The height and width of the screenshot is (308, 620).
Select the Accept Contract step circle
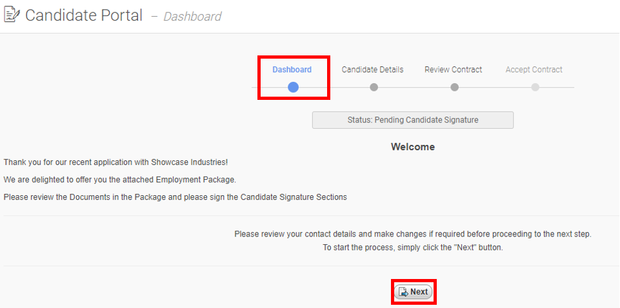(535, 87)
